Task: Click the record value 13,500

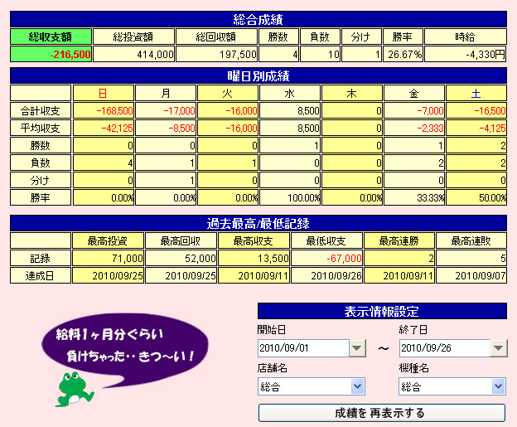Action: 254,258
